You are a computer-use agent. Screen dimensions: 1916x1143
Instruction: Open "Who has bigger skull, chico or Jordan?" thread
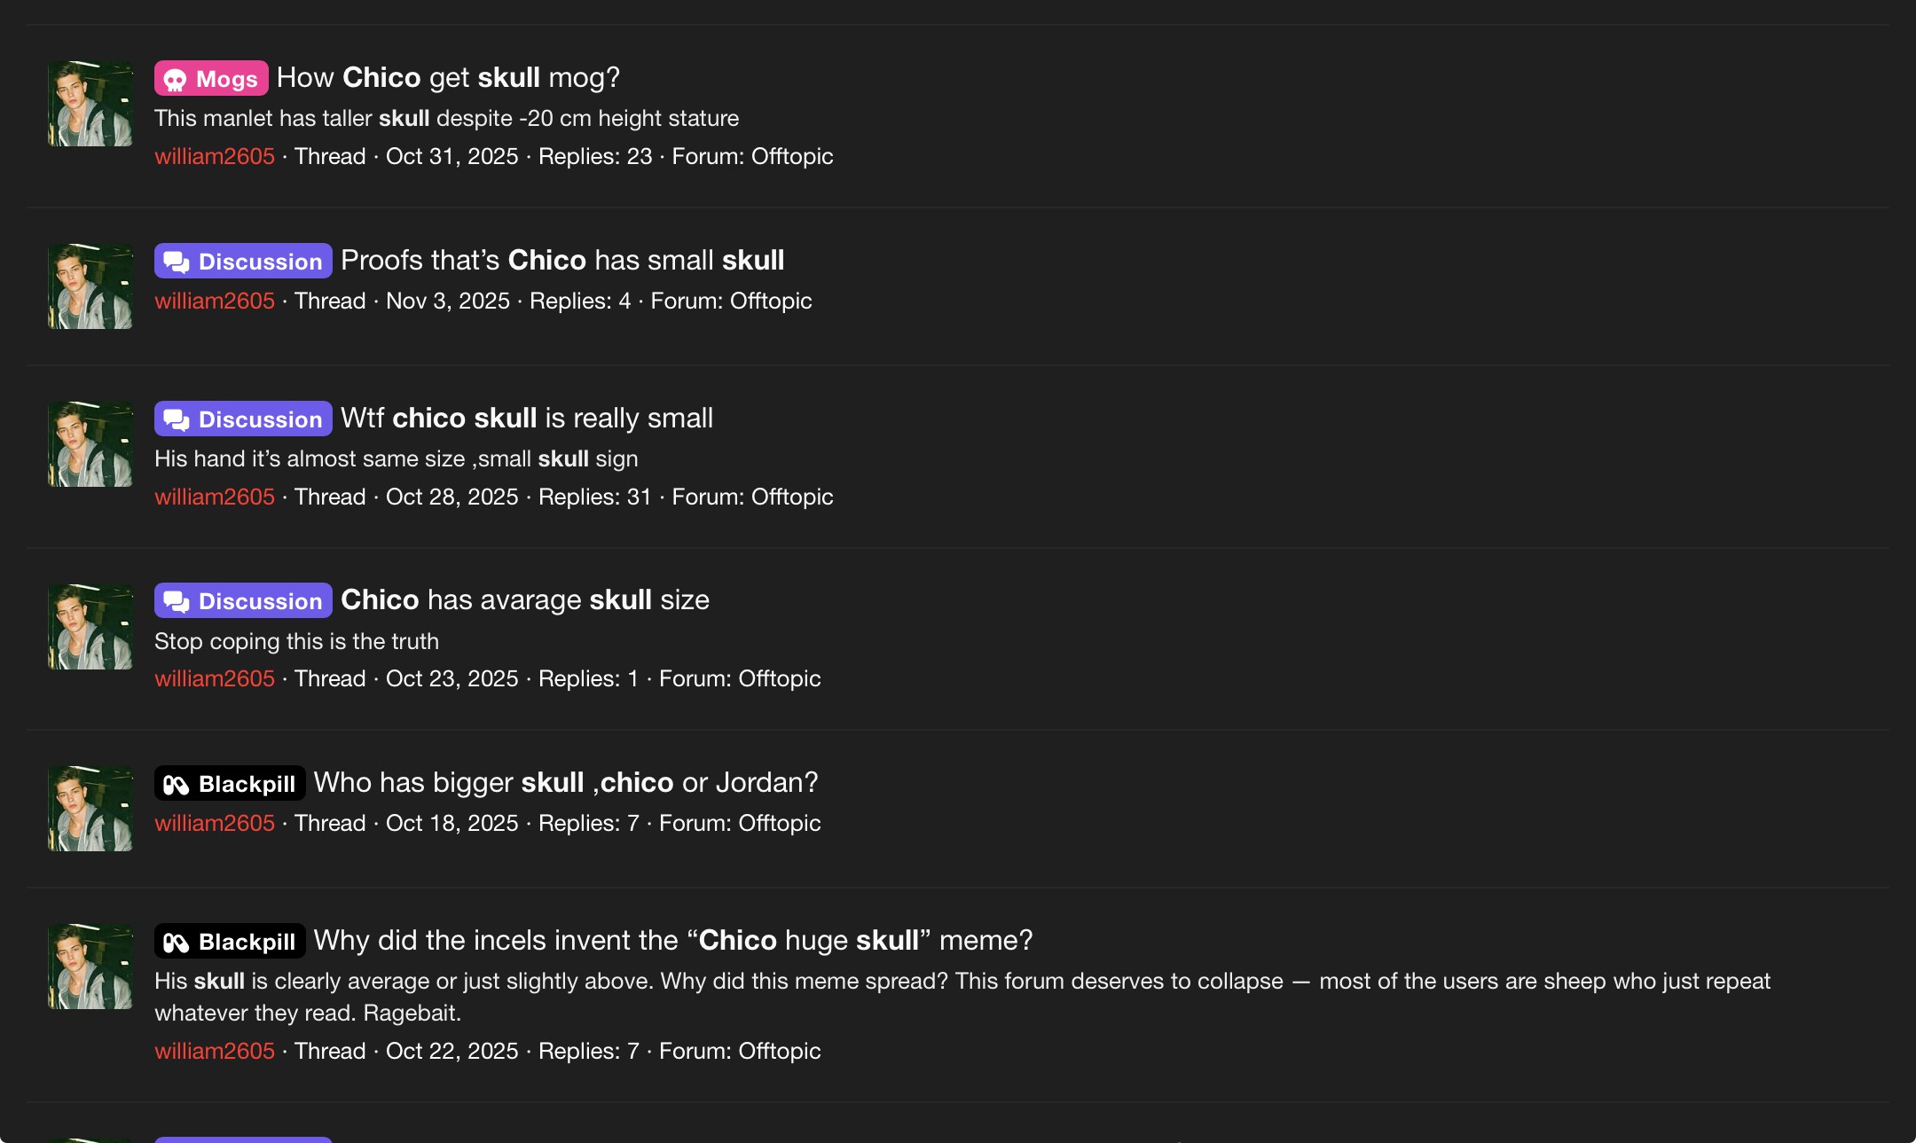(566, 783)
